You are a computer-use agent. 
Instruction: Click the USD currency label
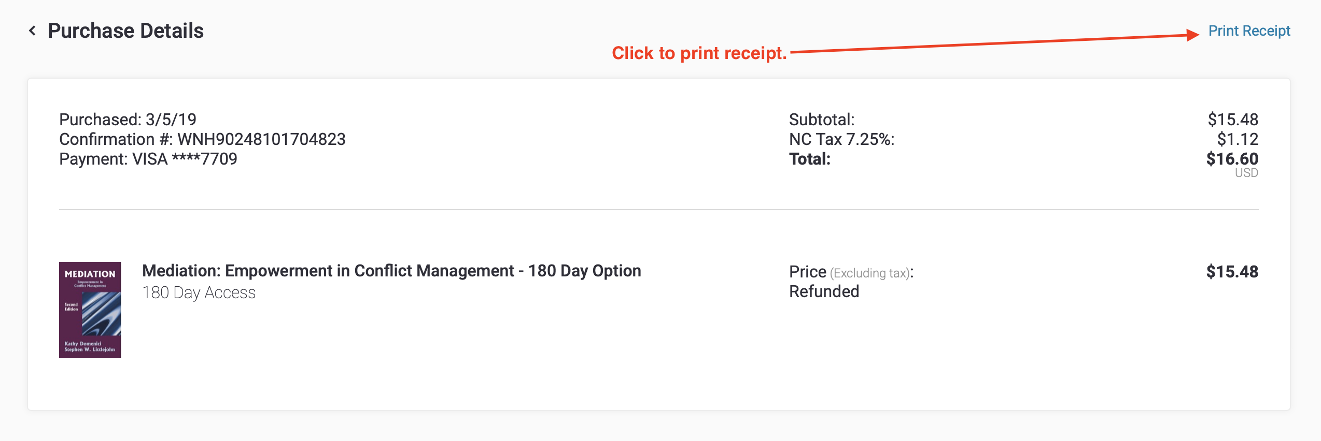point(1246,173)
